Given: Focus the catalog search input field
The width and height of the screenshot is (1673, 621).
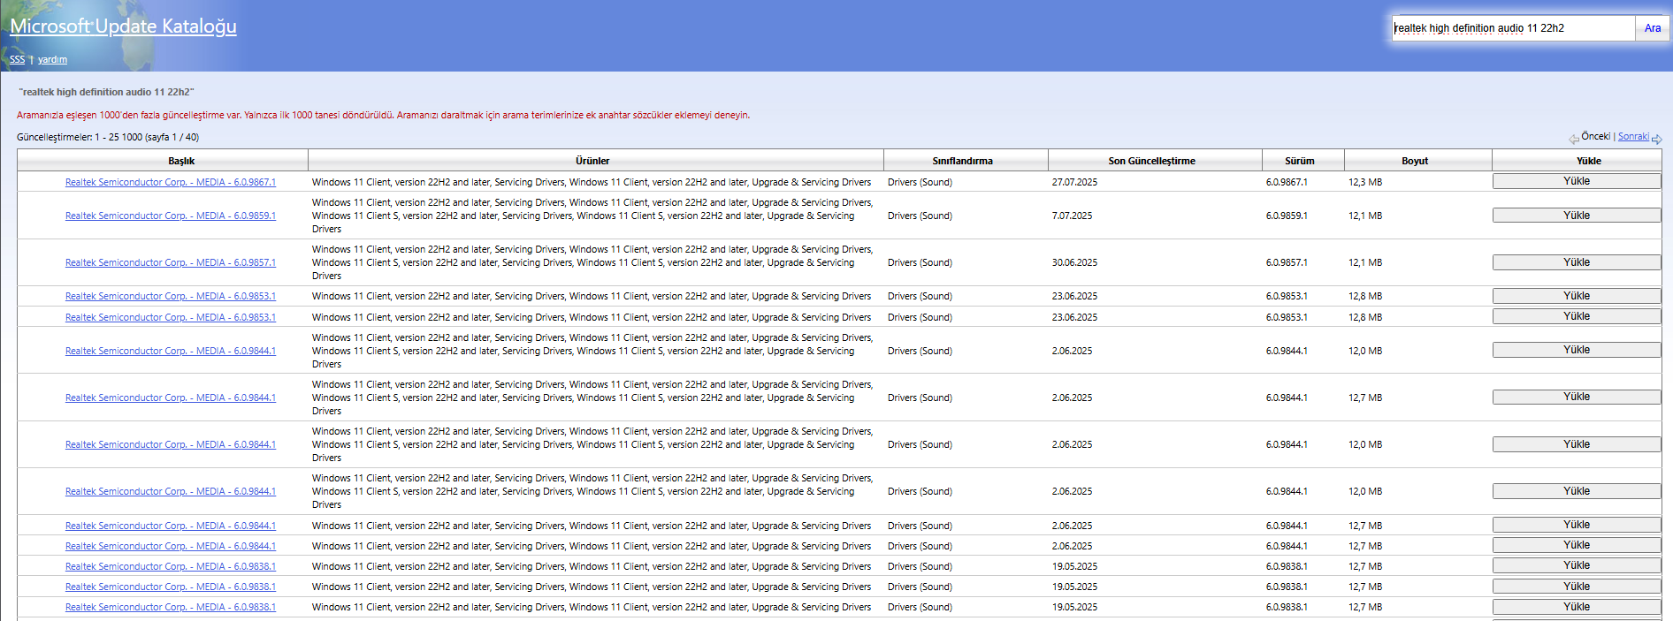Looking at the screenshot, I should point(1513,28).
